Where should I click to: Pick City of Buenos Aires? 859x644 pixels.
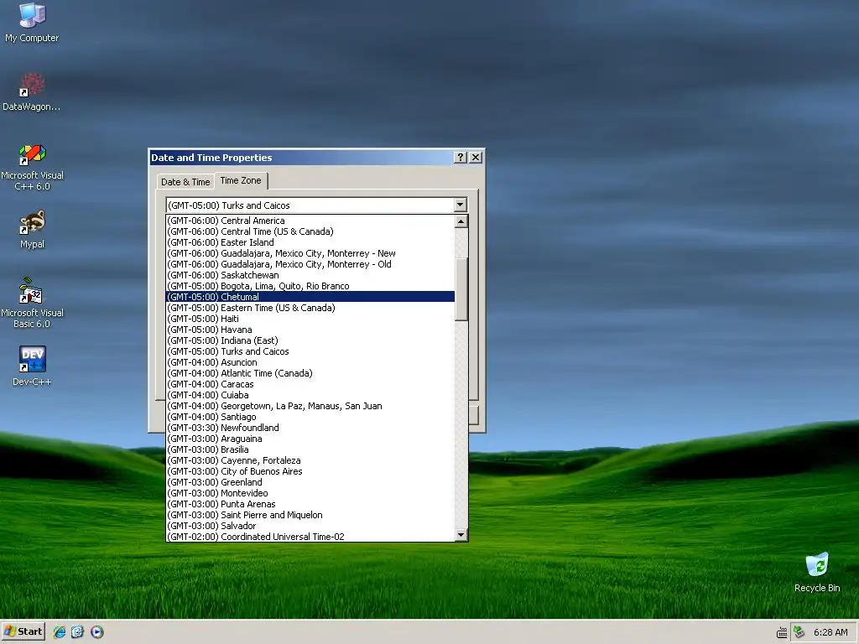(x=310, y=471)
